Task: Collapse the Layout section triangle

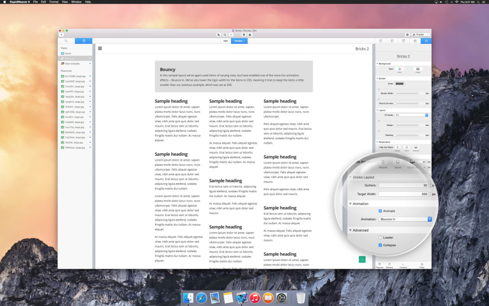Action: pos(377,110)
